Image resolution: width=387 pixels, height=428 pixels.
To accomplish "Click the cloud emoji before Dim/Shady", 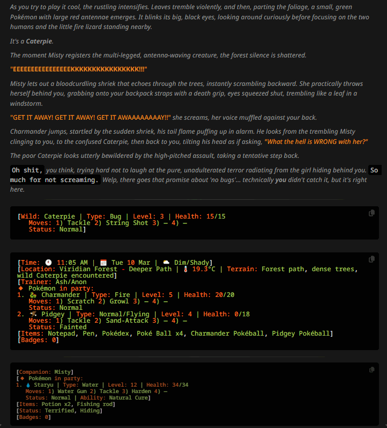I will 166,263.
